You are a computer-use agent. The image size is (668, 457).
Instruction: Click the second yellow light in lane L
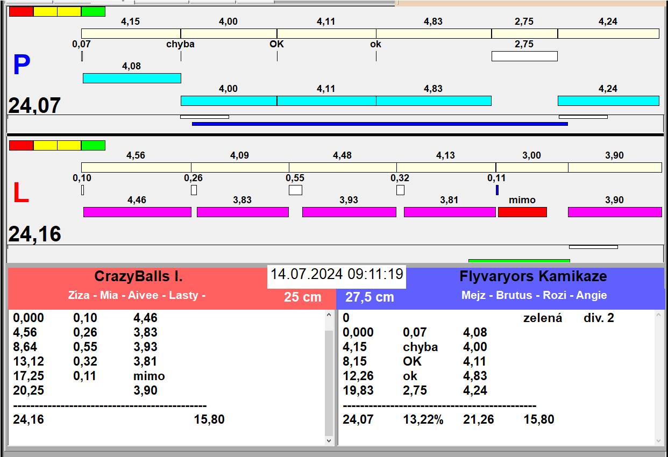pyautogui.click(x=69, y=145)
